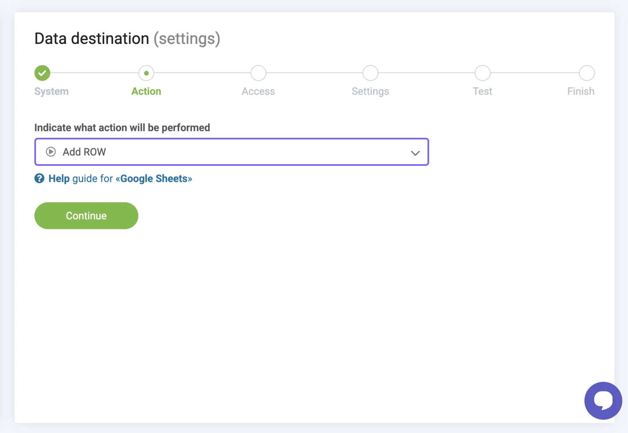Go to the Test step label
Screen dimensions: 628x433
point(482,91)
